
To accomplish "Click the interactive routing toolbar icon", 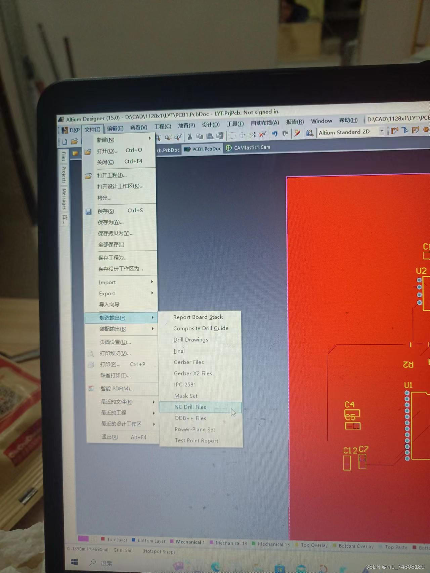I will (x=395, y=130).
